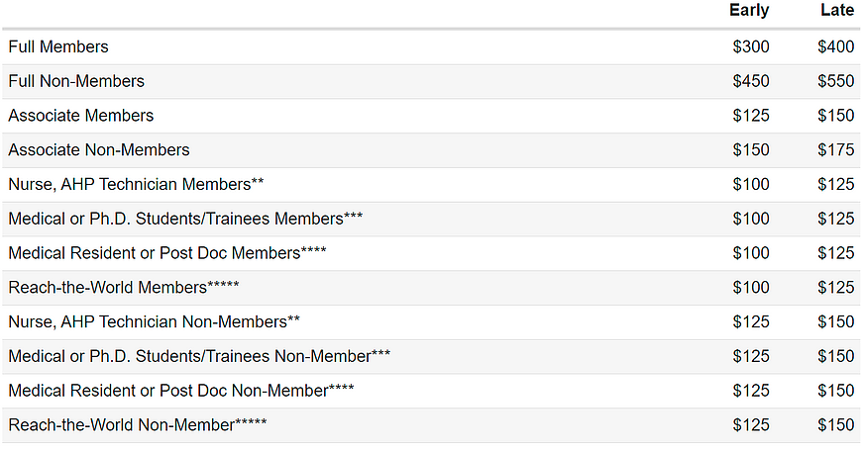Click the $175 late Associate Non-Members price
This screenshot has width=862, height=451.
pyautogui.click(x=835, y=149)
